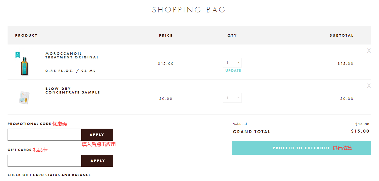Open the Blow-Dry Concentrate Sample product name
This screenshot has width=379, height=181.
[72, 90]
